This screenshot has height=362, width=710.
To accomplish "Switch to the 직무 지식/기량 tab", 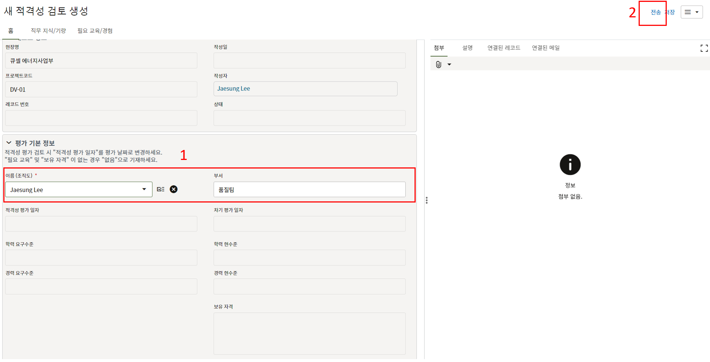I will pyautogui.click(x=48, y=31).
